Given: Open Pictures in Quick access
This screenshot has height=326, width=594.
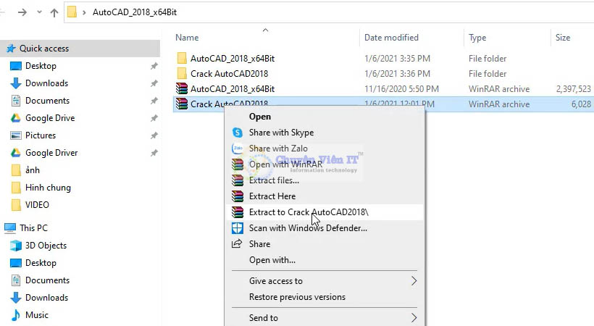Looking at the screenshot, I should point(40,135).
